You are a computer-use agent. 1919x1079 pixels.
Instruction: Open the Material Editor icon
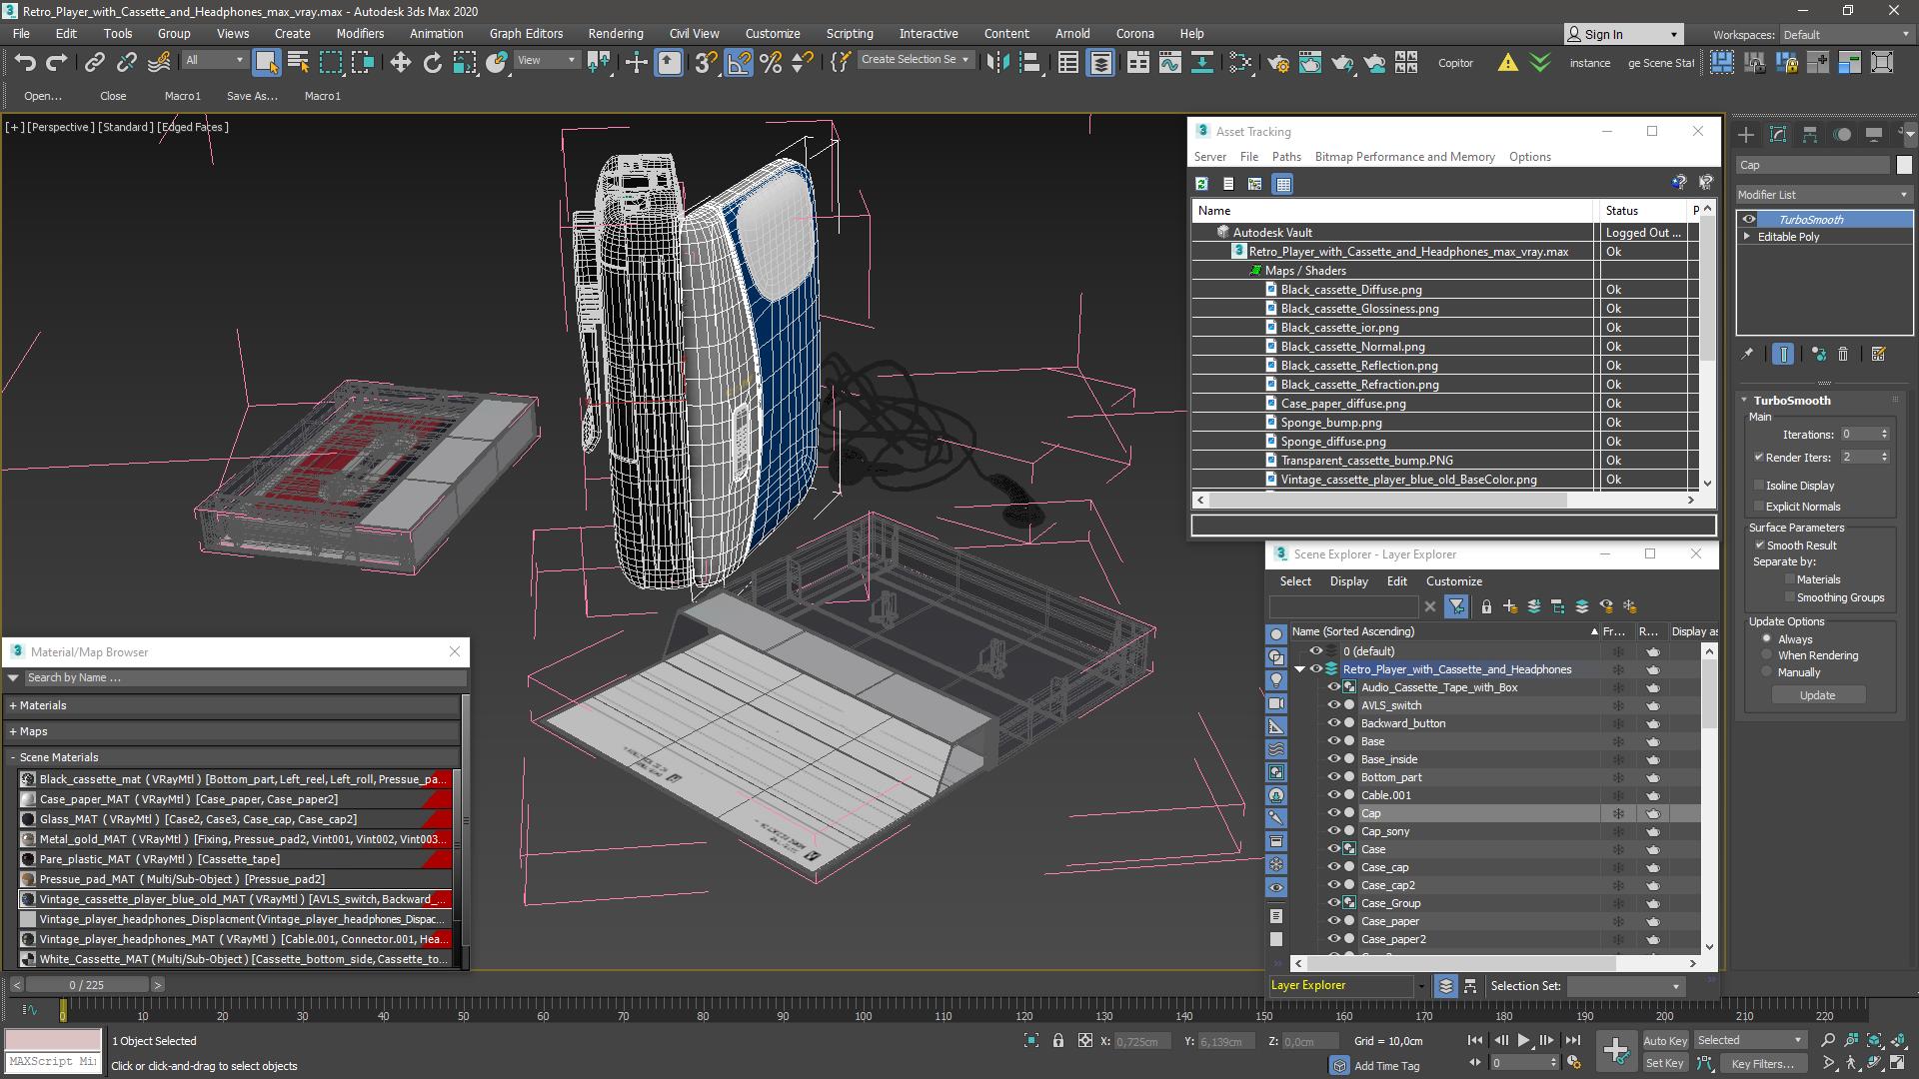[1240, 62]
